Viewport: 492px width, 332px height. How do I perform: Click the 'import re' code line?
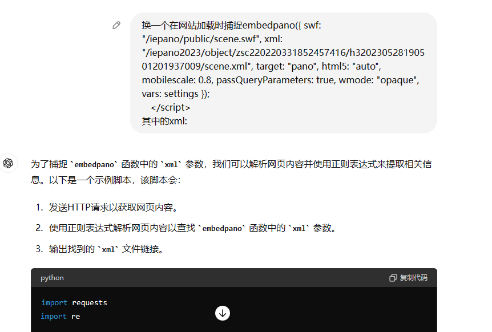click(x=61, y=316)
